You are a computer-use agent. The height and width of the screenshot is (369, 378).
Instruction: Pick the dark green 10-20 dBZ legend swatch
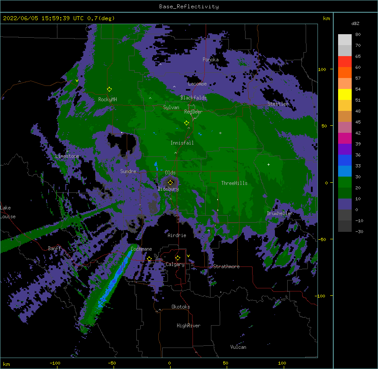pos(345,193)
